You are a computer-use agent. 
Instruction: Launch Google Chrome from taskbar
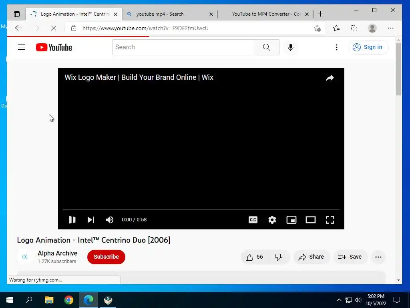(x=69, y=300)
